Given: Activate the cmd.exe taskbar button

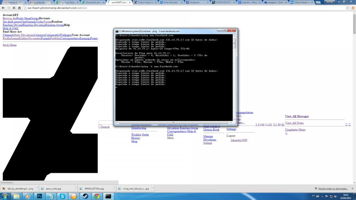Looking at the screenshot, I should [108, 196].
